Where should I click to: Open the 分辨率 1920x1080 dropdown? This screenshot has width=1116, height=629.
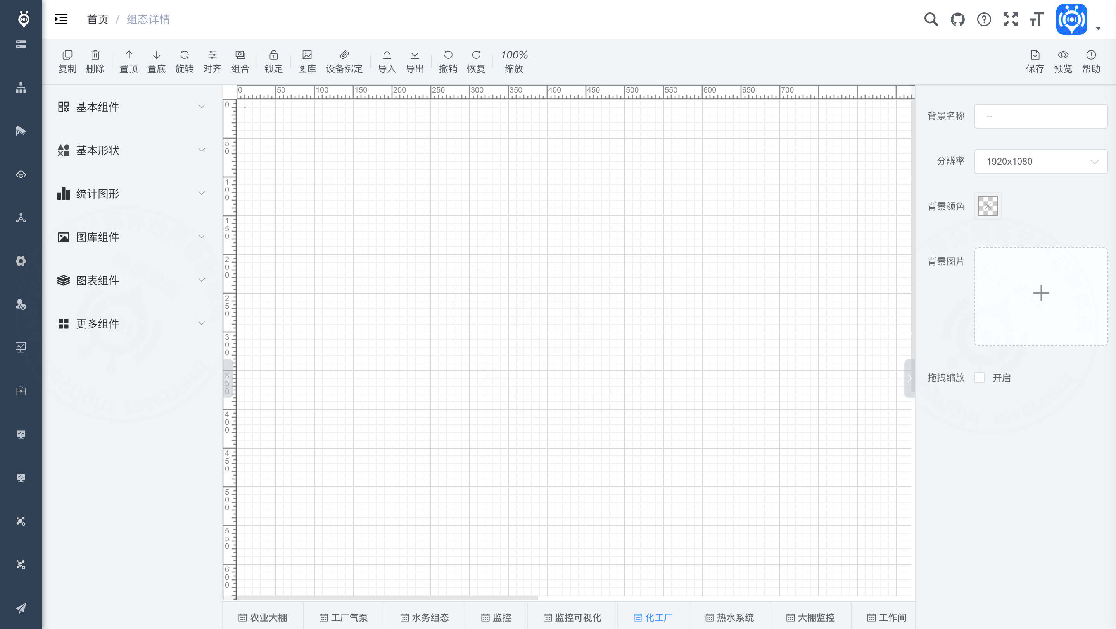point(1041,162)
